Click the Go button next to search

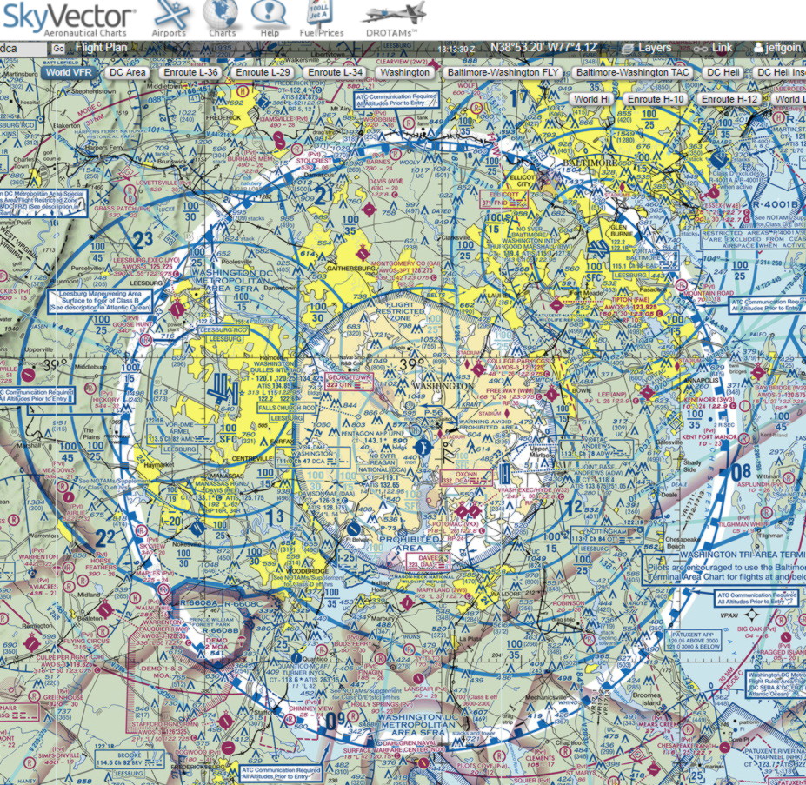(x=58, y=49)
